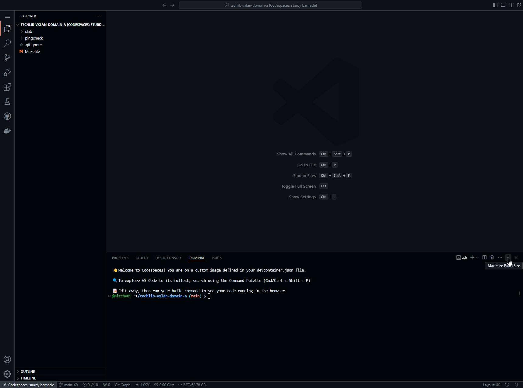
Task: Open Explorer views and more actions
Action: 99,16
